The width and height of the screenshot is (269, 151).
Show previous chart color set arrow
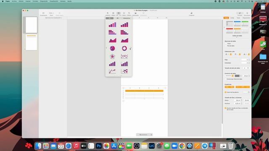106,48
